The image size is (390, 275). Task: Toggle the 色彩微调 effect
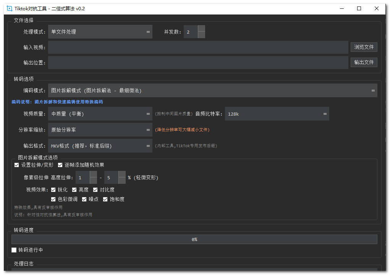pyautogui.click(x=53, y=199)
